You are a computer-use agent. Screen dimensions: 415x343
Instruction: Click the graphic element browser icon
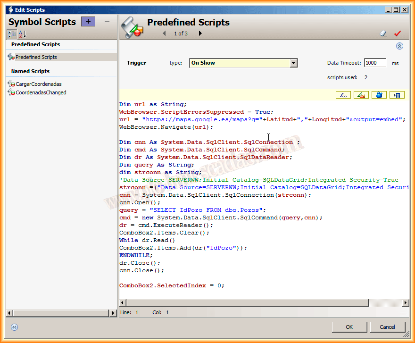[361, 95]
